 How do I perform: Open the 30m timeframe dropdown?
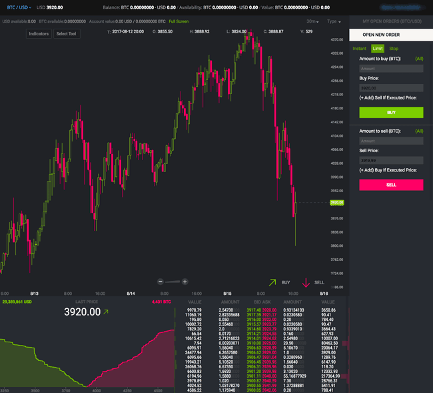coord(312,21)
